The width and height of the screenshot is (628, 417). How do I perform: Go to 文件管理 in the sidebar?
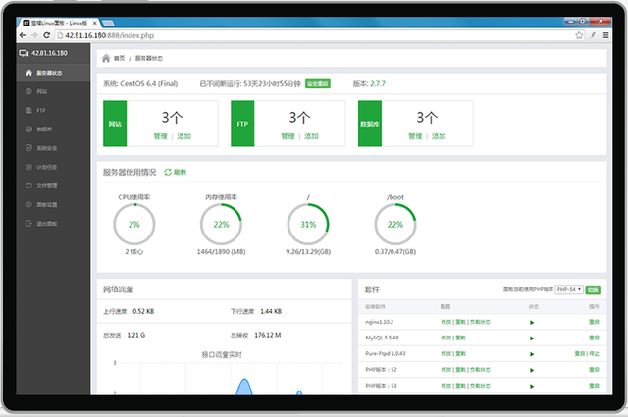[47, 185]
